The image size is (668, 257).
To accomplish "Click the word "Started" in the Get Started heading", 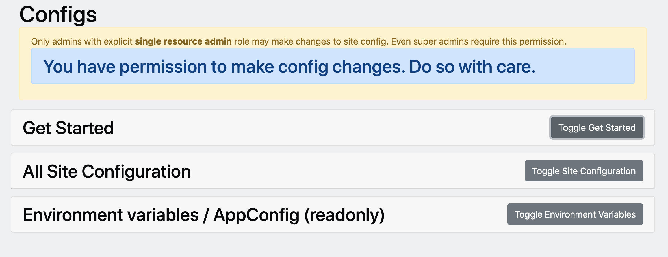I will (84, 128).
